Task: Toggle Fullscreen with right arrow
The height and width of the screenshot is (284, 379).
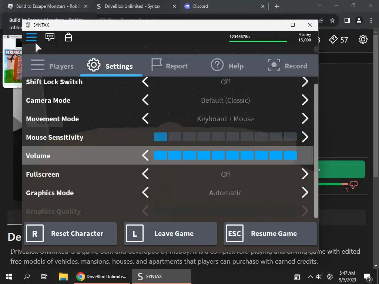Action: [305, 174]
